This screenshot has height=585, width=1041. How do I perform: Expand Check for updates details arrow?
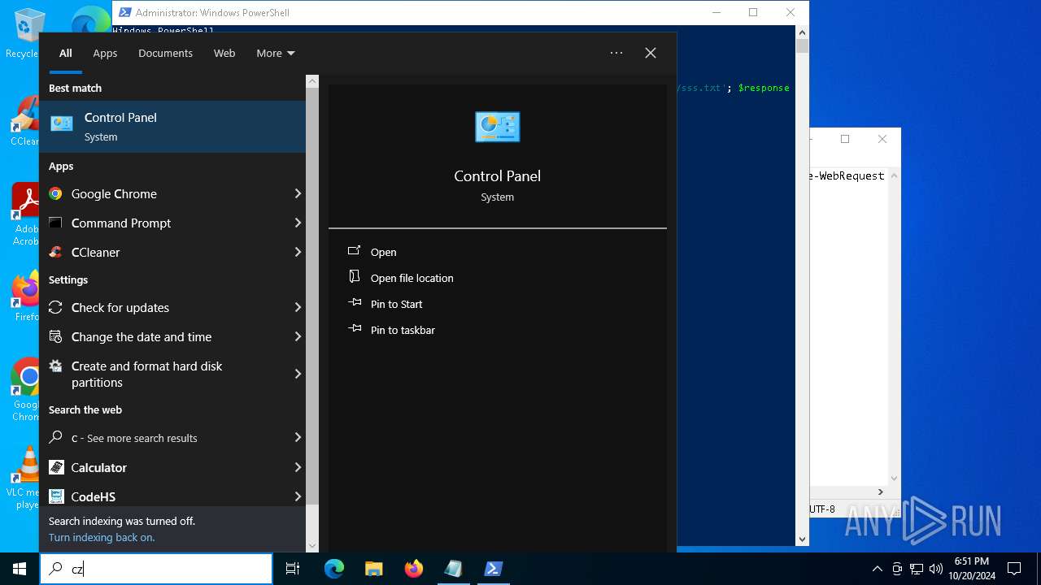coord(298,307)
